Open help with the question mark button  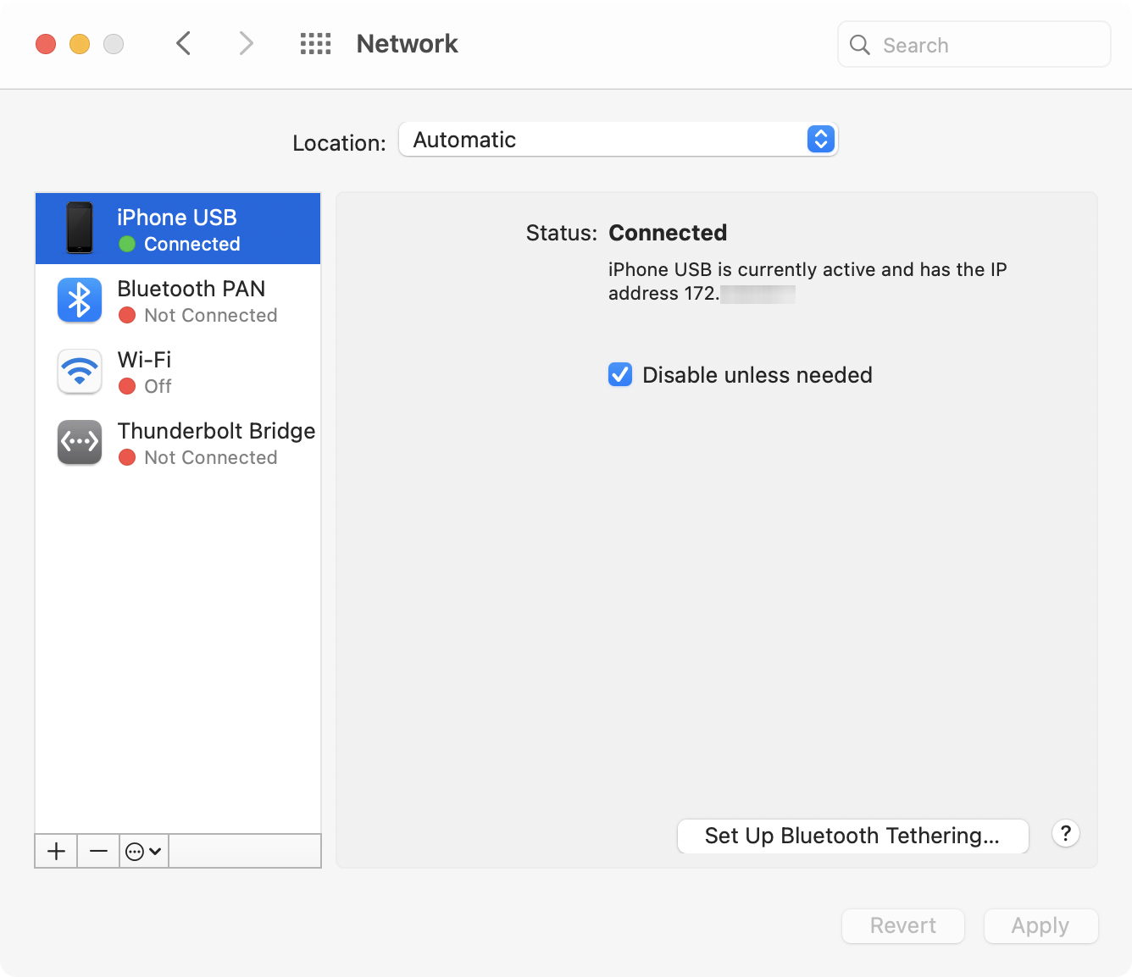pyautogui.click(x=1066, y=834)
